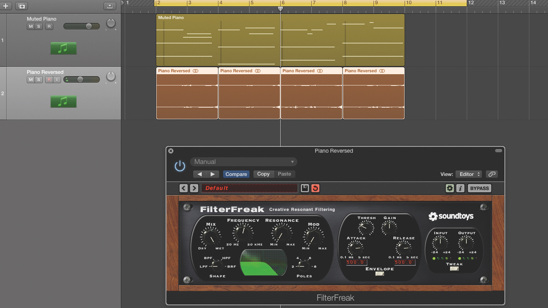Toggle input monitoring on Piano Reversed
The width and height of the screenshot is (548, 308).
pyautogui.click(x=57, y=80)
